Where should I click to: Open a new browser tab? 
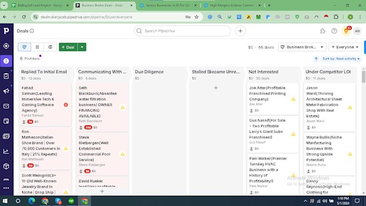[x=269, y=5]
